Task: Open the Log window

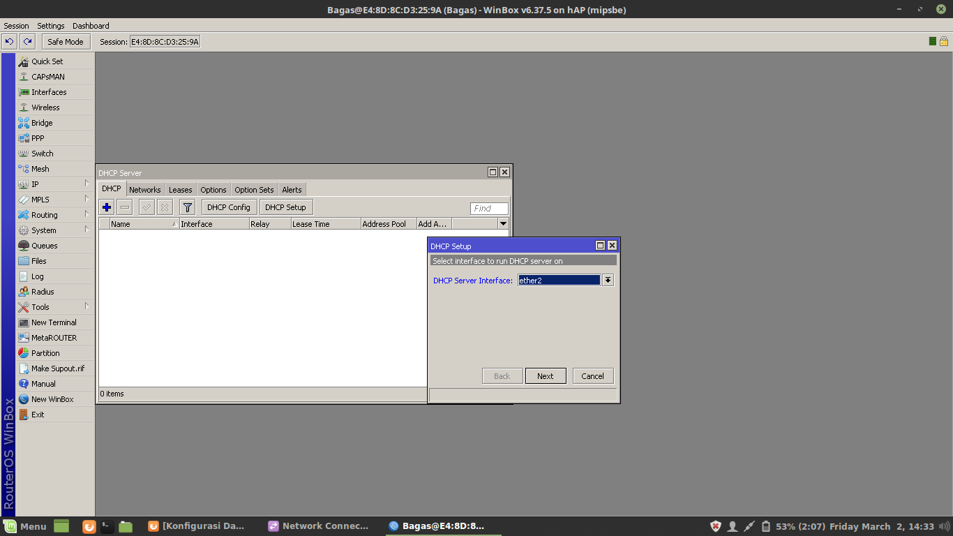Action: (55, 276)
